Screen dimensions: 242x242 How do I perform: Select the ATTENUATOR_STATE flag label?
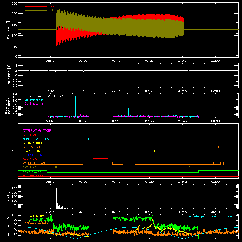(x=37, y=131)
